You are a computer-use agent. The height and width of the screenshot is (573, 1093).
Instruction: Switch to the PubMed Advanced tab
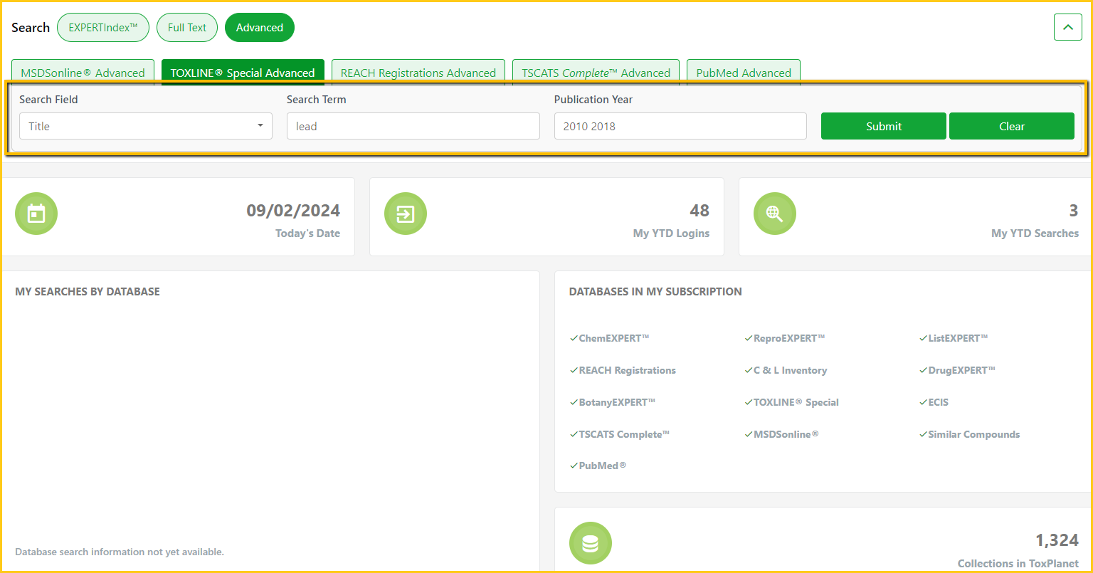[744, 73]
